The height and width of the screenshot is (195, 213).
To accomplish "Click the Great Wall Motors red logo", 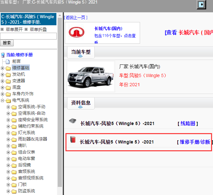I will [x=77, y=32].
